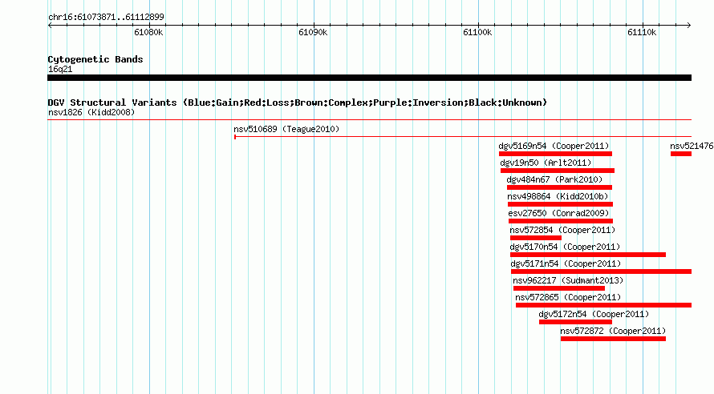Click the DGV Structural Variants track title
The height and width of the screenshot is (394, 714).
click(x=298, y=103)
